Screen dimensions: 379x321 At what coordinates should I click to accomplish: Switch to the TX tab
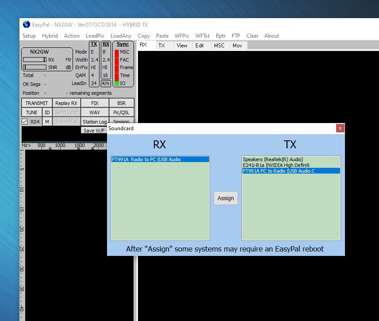(162, 45)
